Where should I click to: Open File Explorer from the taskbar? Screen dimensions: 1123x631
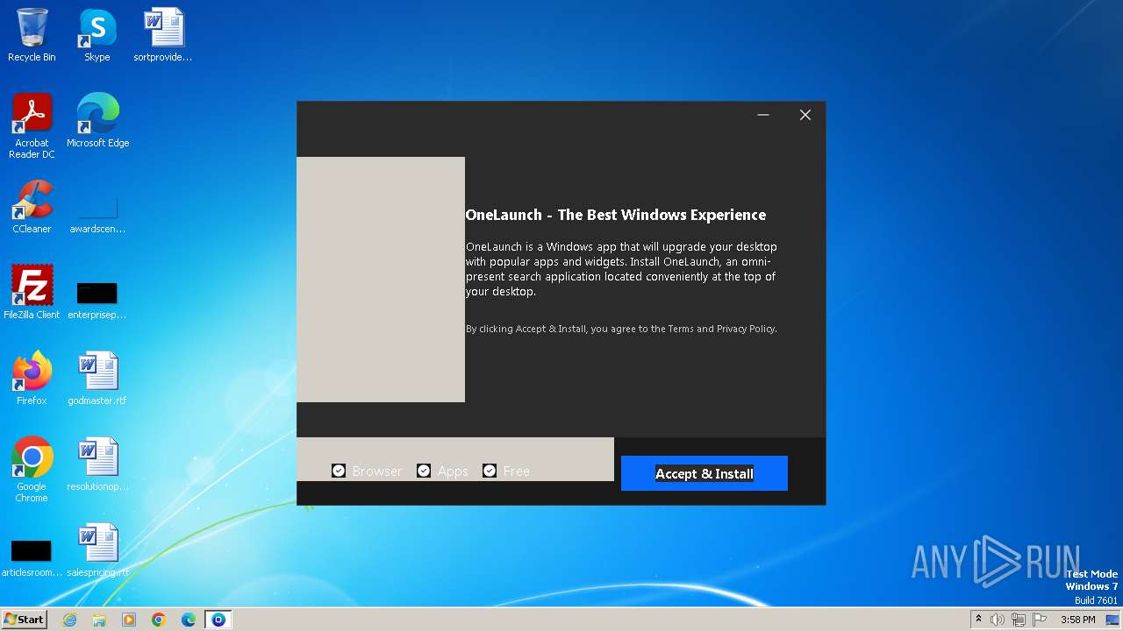[x=99, y=620]
